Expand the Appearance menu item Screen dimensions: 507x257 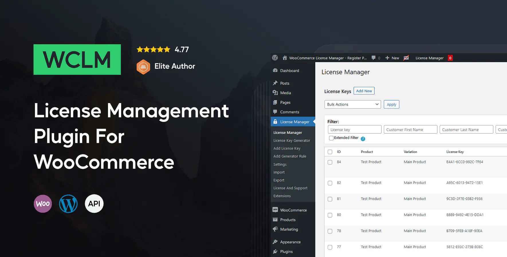[290, 242]
